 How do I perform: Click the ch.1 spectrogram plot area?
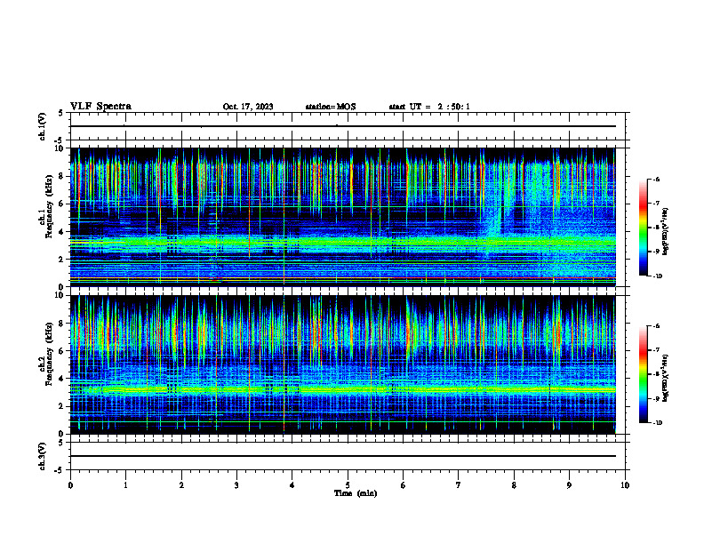pos(343,217)
